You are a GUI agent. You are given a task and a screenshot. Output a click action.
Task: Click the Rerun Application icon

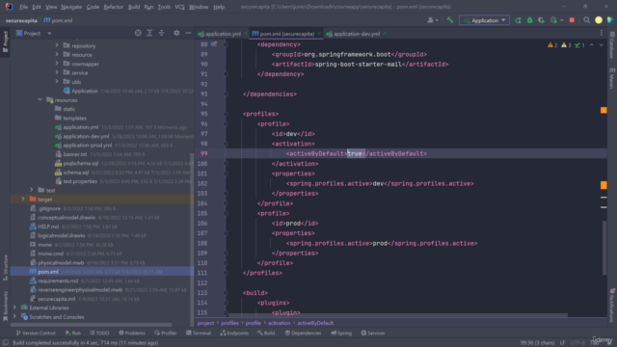point(518,20)
